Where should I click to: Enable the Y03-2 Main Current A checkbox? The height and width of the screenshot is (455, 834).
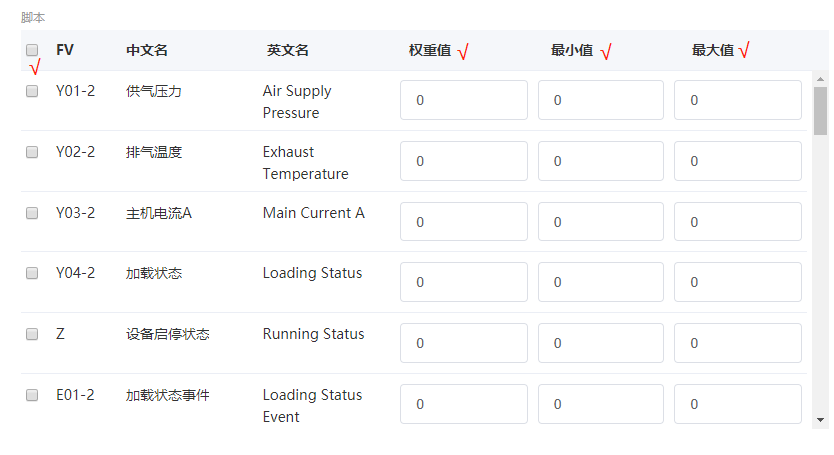(32, 213)
